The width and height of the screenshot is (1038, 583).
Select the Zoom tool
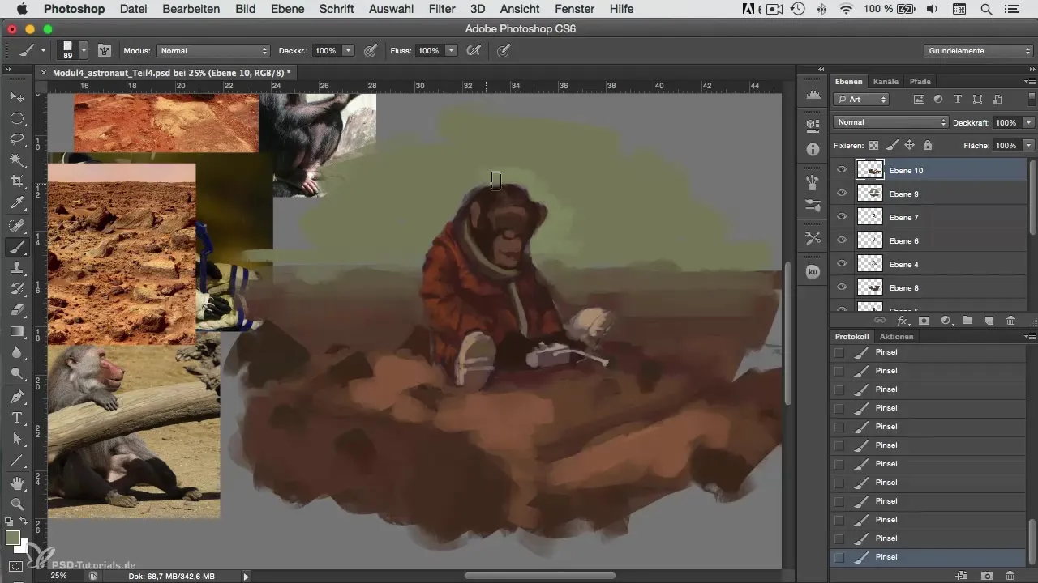[16, 504]
